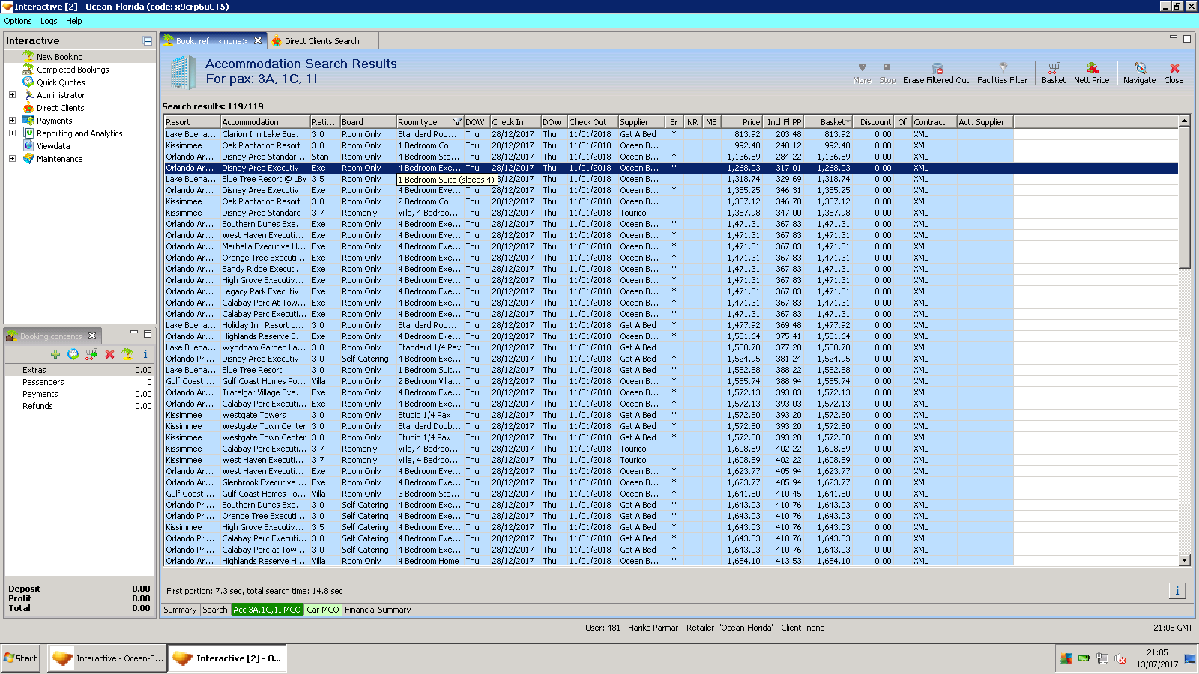This screenshot has height=674, width=1199.
Task: Switch to the Direct Clients Search tab
Action: click(321, 41)
